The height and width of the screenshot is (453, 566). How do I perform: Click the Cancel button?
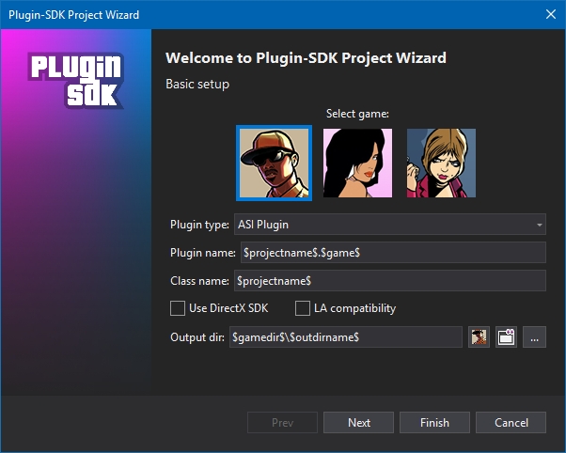pyautogui.click(x=511, y=422)
